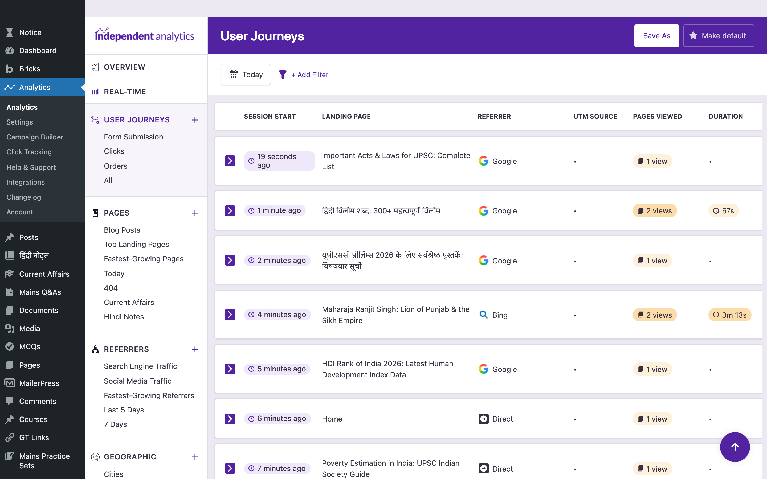Screen dimensions: 767x479
Task: Click the User Journeys path icon
Action: tap(95, 120)
